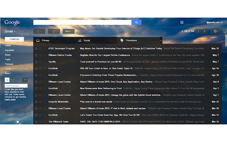Open the chat bubble icon at bottom
Screen dimensions: 227x142
tap(18, 122)
